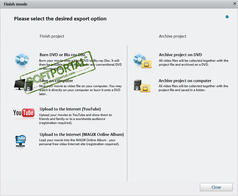The height and width of the screenshot is (196, 238).
Task: Click the Archive project on DVD icon
Action: point(142,60)
